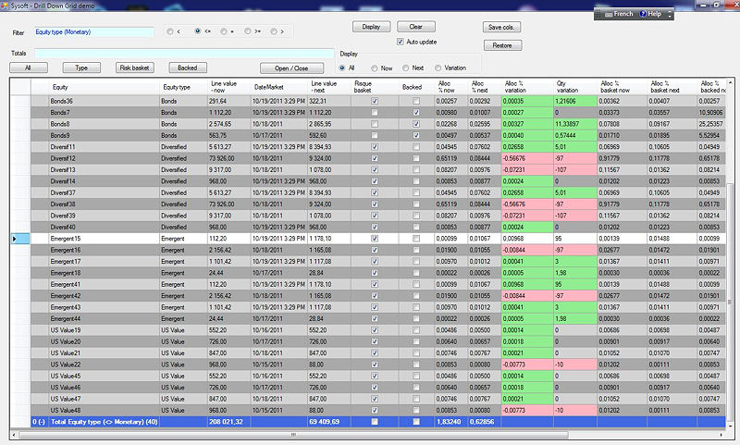Screen dimensions: 740x445
Task: Click the horizontal scrollbar right arrow
Action: [721, 435]
